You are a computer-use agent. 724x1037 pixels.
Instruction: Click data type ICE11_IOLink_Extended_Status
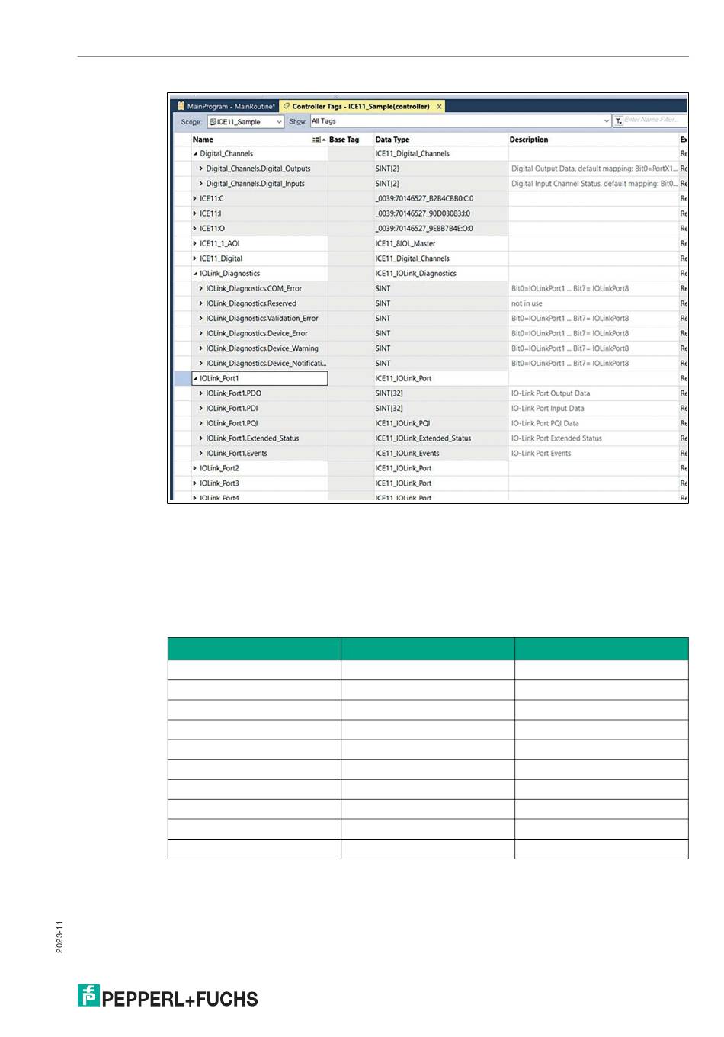(x=423, y=438)
